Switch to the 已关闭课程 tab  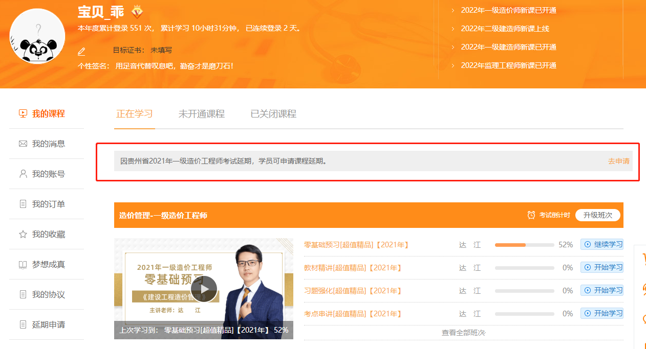(273, 114)
